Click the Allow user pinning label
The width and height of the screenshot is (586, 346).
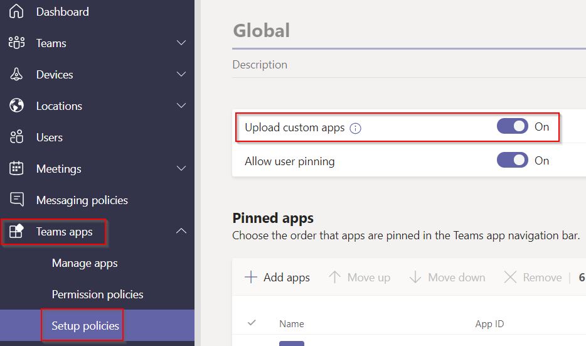tap(290, 161)
